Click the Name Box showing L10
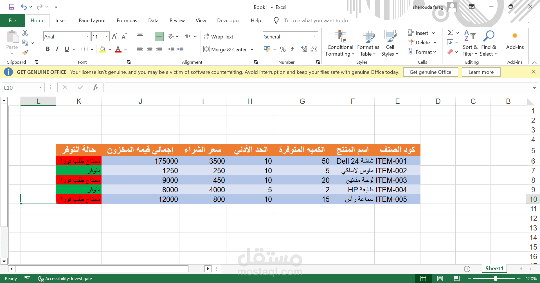This screenshot has height=283, width=540. coord(23,88)
